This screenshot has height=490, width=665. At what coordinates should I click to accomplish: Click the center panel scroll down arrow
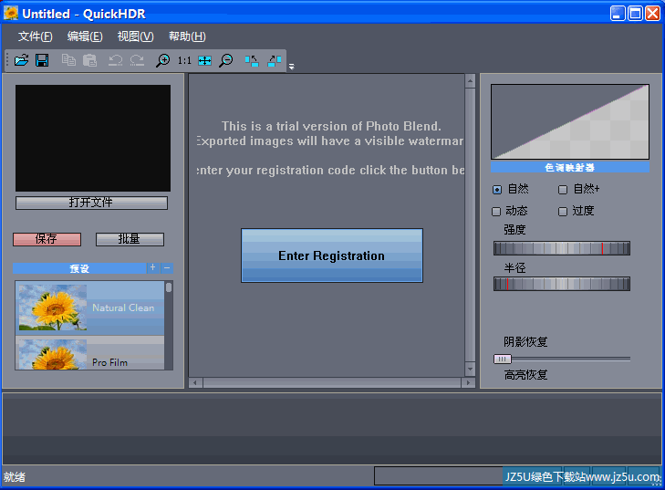[470, 369]
